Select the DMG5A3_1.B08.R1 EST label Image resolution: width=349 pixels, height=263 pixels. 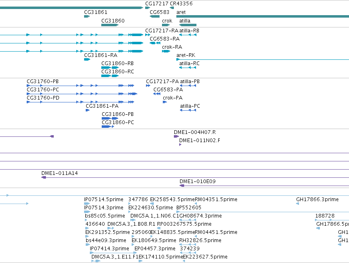(131, 224)
